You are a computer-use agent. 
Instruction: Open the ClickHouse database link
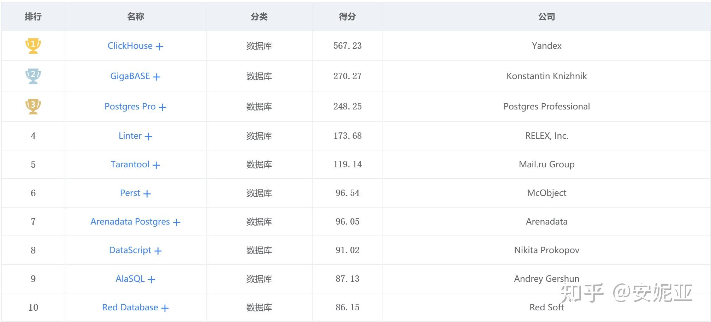coord(130,46)
